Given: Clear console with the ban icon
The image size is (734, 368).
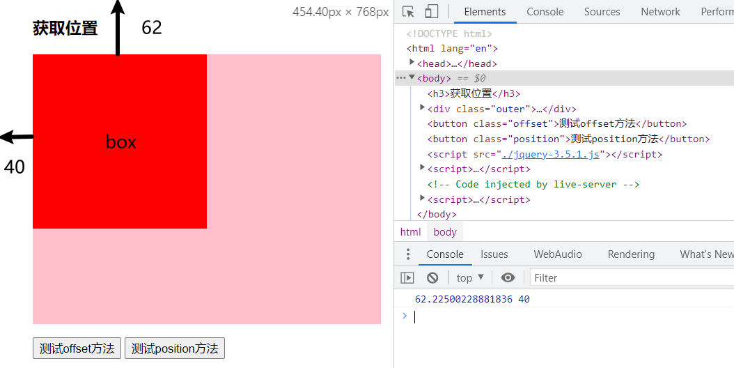Looking at the screenshot, I should 432,278.
